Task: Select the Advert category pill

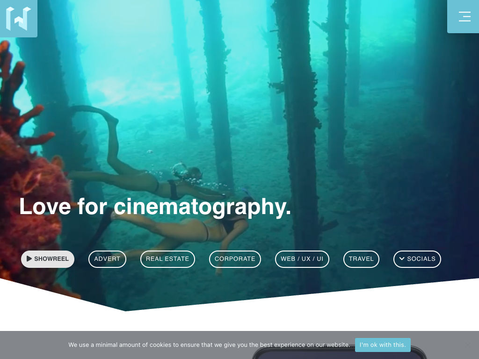Action: click(107, 259)
